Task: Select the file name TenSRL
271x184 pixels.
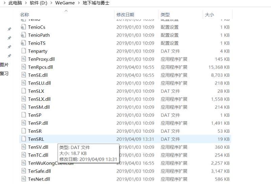Action: tap(36, 139)
